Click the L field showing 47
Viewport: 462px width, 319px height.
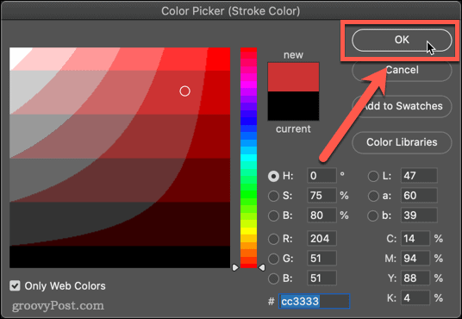pyautogui.click(x=419, y=176)
